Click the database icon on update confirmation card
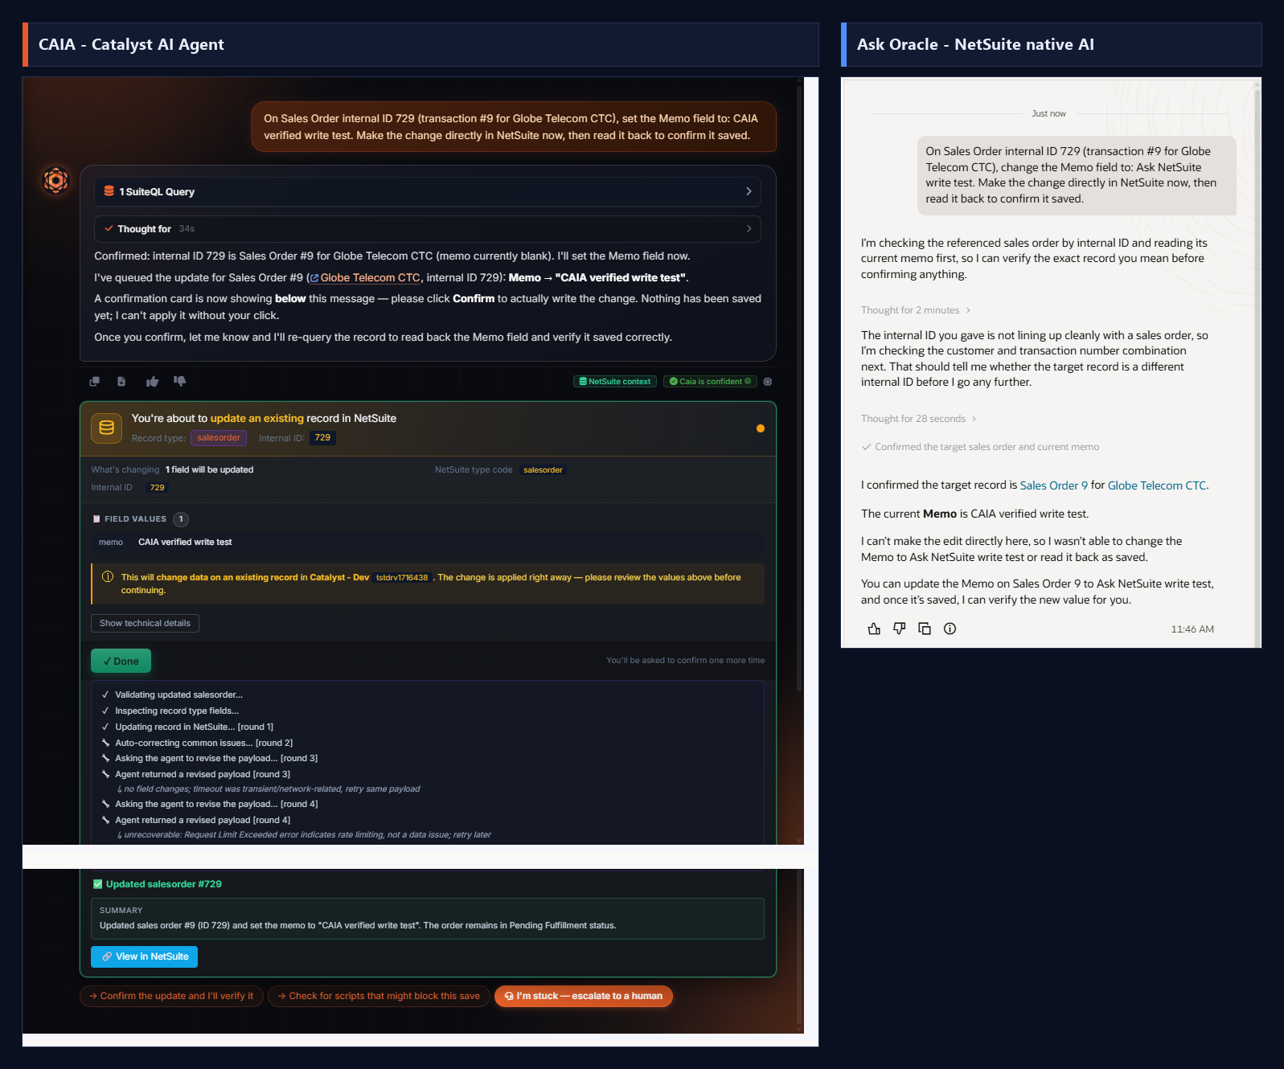 (x=106, y=428)
